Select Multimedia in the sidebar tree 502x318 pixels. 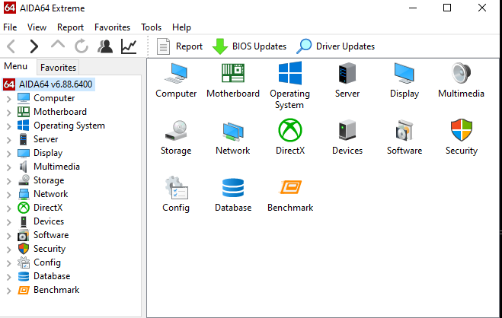[x=56, y=167]
